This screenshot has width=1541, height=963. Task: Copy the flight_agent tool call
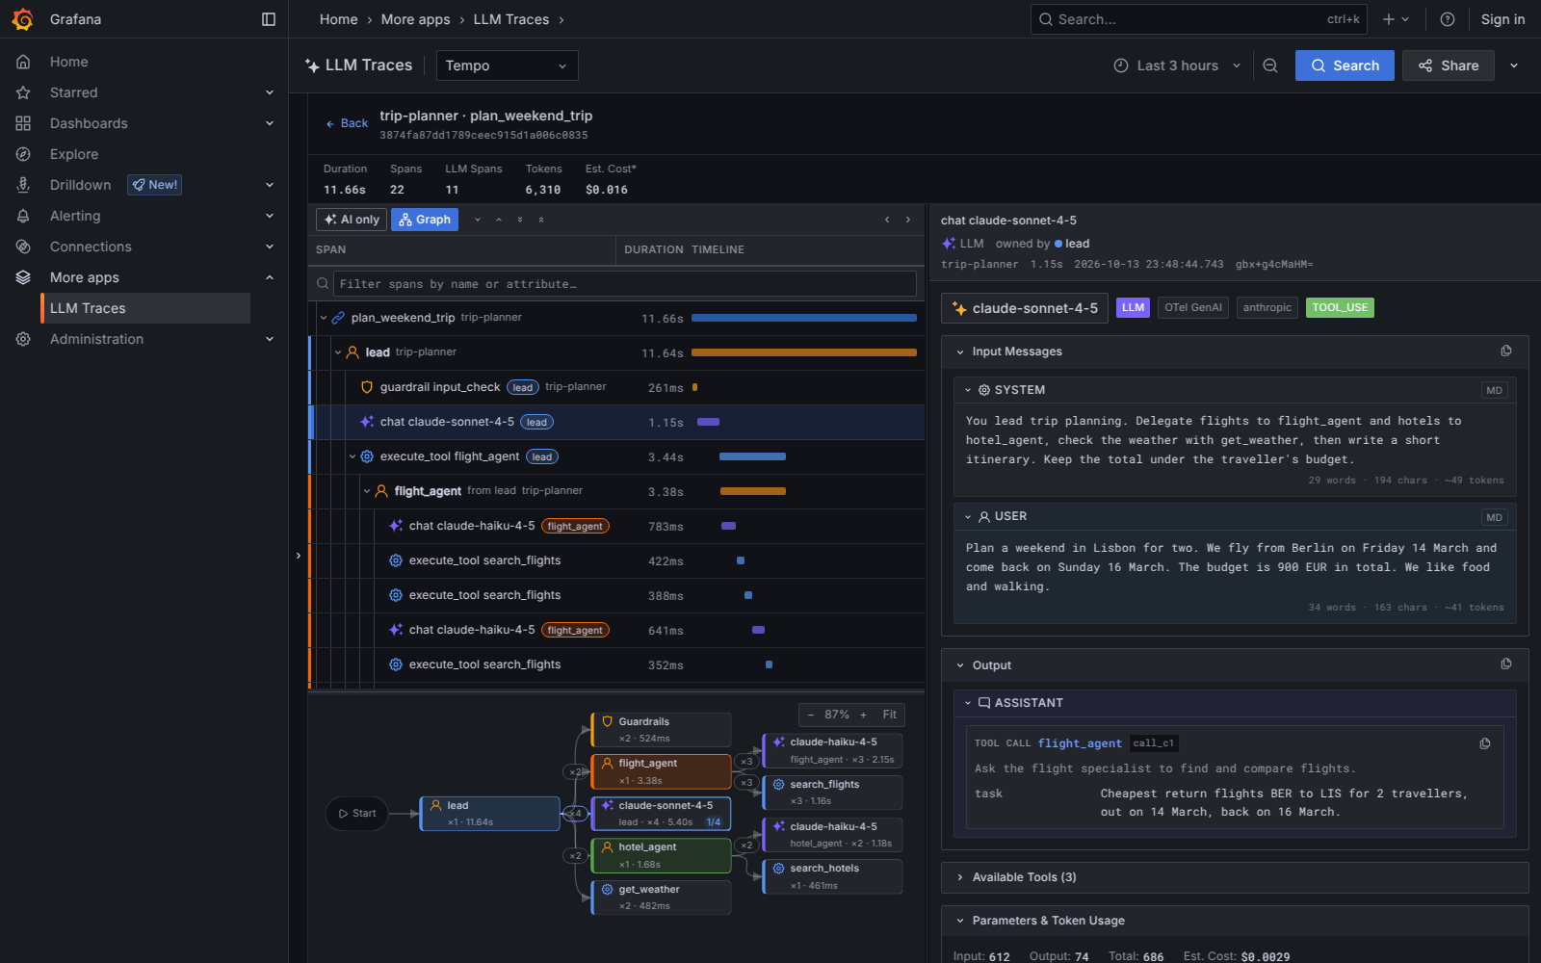click(1485, 743)
